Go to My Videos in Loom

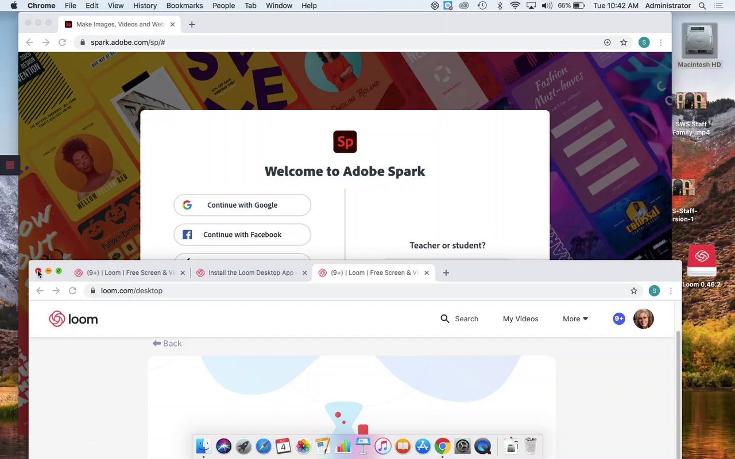[520, 318]
